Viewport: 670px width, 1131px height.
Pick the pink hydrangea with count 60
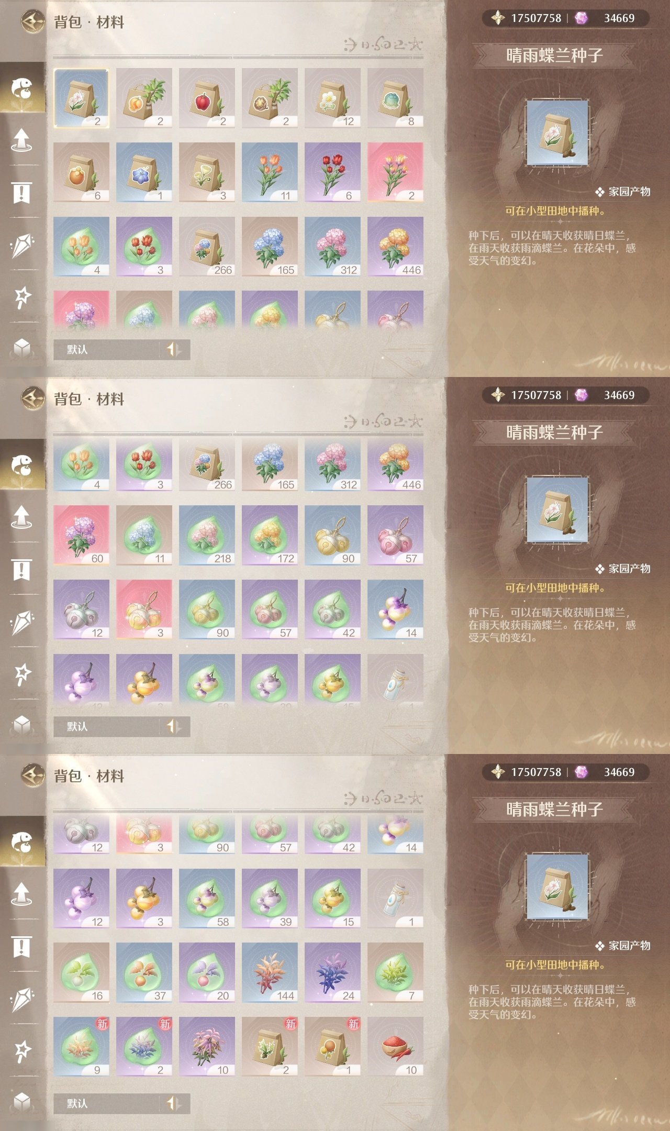[81, 535]
